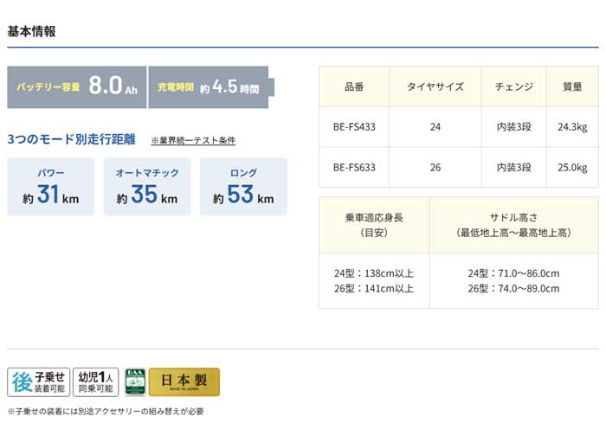The width and height of the screenshot is (606, 442).
Task: Click 内装3段 in the BE-FS433 row
Action: coord(514,127)
